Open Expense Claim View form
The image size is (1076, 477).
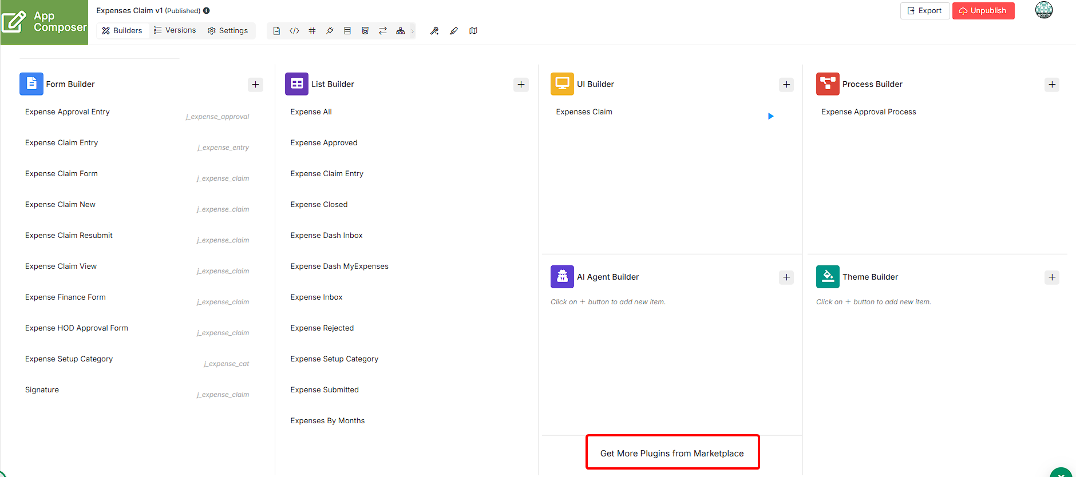point(61,267)
